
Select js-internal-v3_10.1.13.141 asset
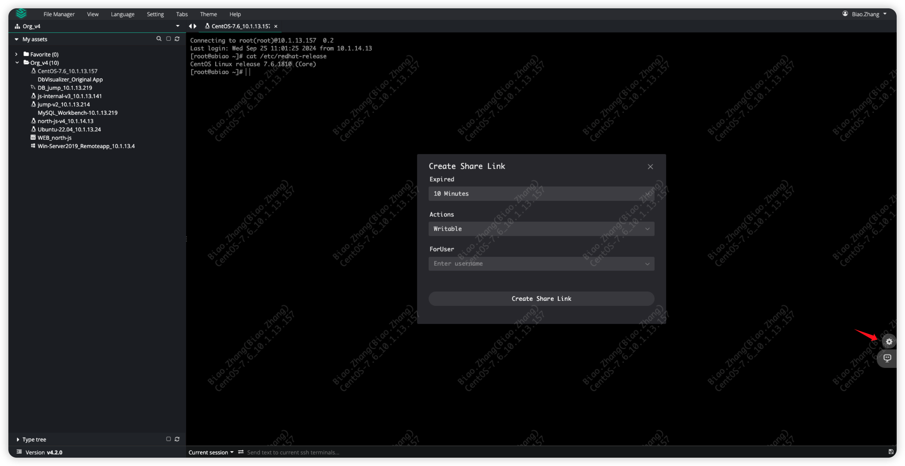[69, 96]
